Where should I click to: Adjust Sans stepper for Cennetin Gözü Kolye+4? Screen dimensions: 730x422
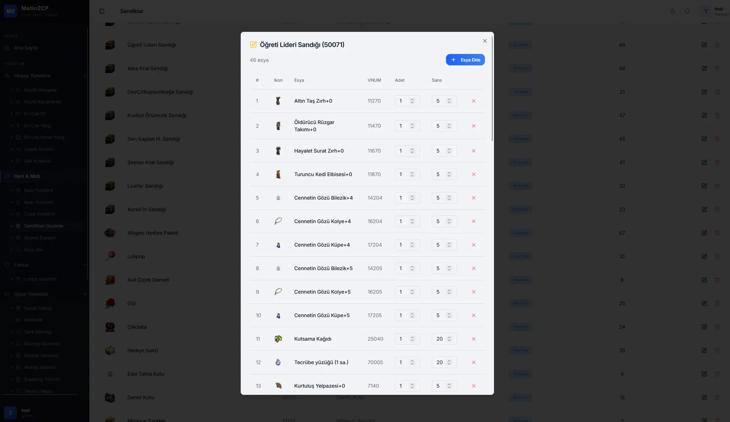[x=449, y=221]
